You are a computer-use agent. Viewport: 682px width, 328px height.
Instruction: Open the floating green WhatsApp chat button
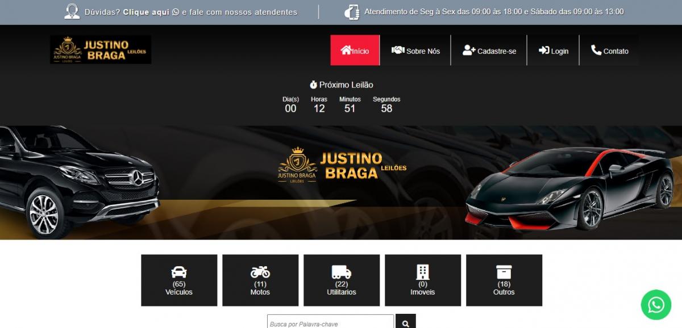point(656,305)
